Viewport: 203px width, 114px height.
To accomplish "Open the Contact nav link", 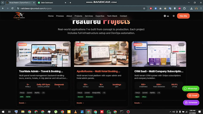I will pos(123,16).
